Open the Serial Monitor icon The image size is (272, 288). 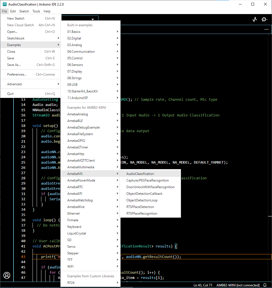pyautogui.click(x=264, y=19)
